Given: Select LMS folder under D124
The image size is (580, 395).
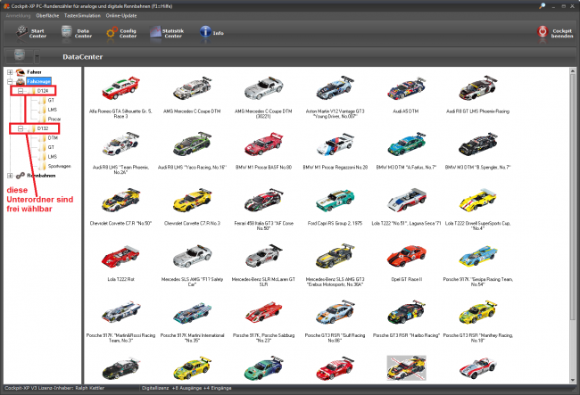Looking at the screenshot, I should coord(52,110).
